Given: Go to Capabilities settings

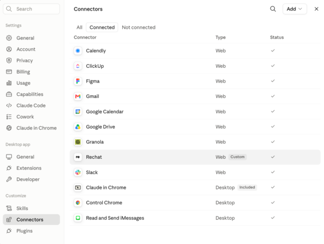Looking at the screenshot, I should coord(31,94).
